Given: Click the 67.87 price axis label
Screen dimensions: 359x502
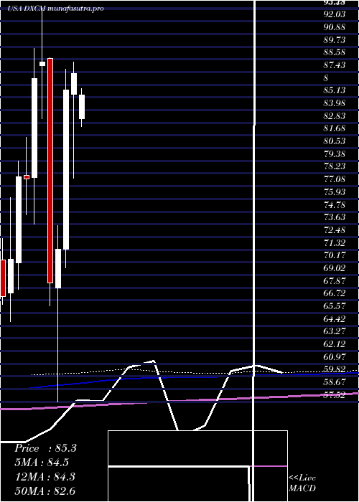Looking at the screenshot, I should [x=335, y=281].
